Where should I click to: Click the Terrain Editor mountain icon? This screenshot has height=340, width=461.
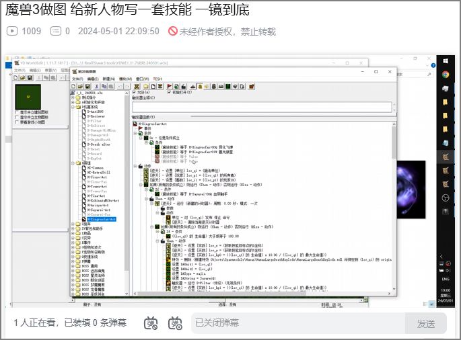[x=193, y=86]
